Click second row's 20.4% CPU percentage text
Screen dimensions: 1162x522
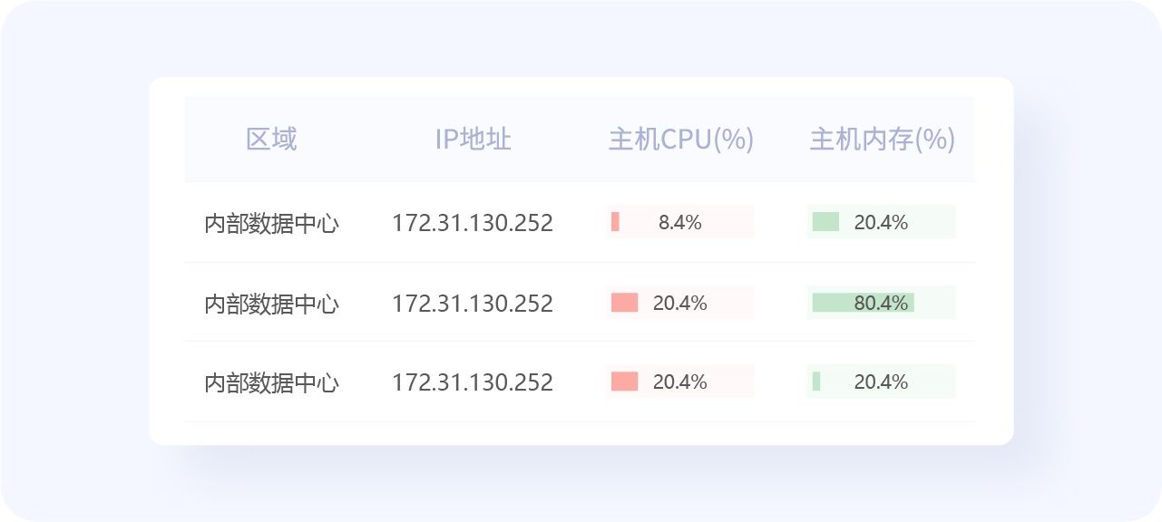pyautogui.click(x=680, y=303)
